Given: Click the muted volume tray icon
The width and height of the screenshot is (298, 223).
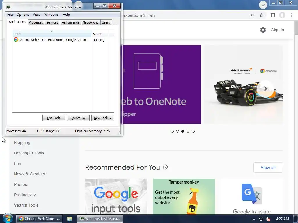Looking at the screenshot, I should pos(268,219).
